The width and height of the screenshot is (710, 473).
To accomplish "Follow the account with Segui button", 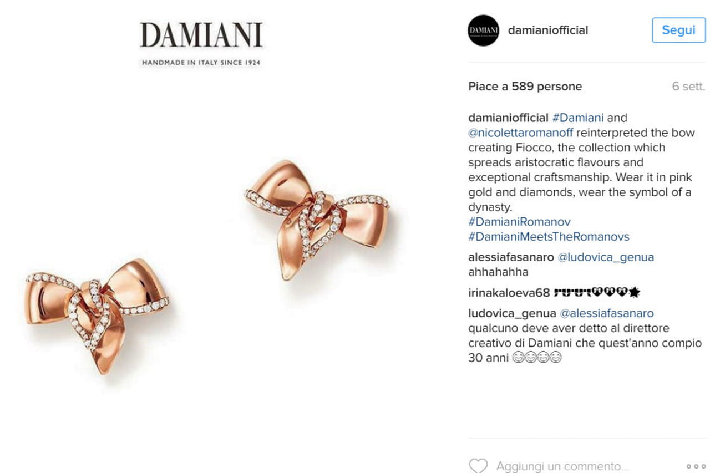I will click(x=678, y=30).
